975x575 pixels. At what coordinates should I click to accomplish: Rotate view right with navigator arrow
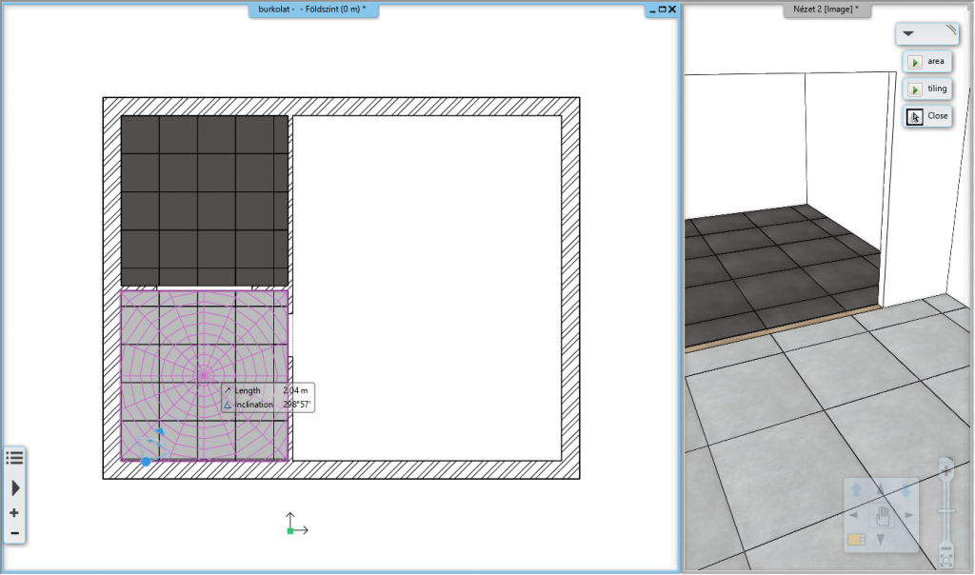tap(909, 516)
